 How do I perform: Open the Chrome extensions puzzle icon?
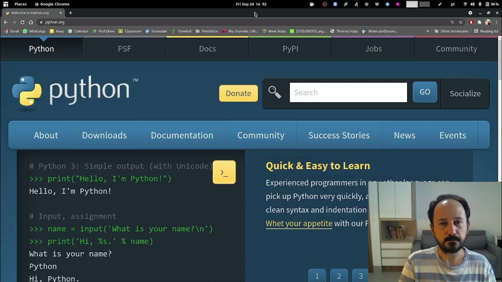pos(479,22)
